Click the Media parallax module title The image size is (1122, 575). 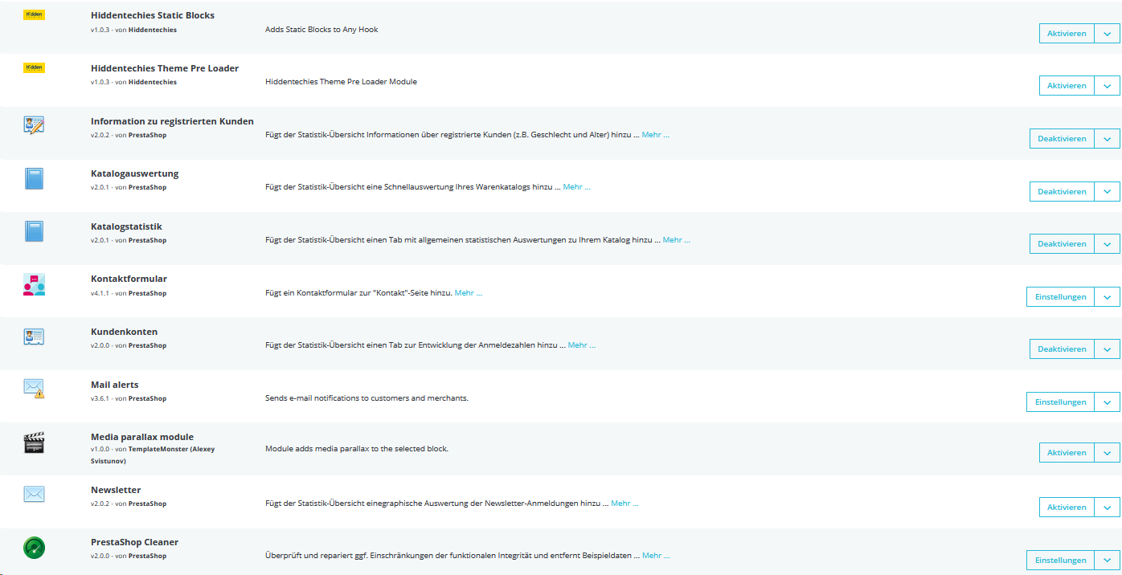coord(142,437)
